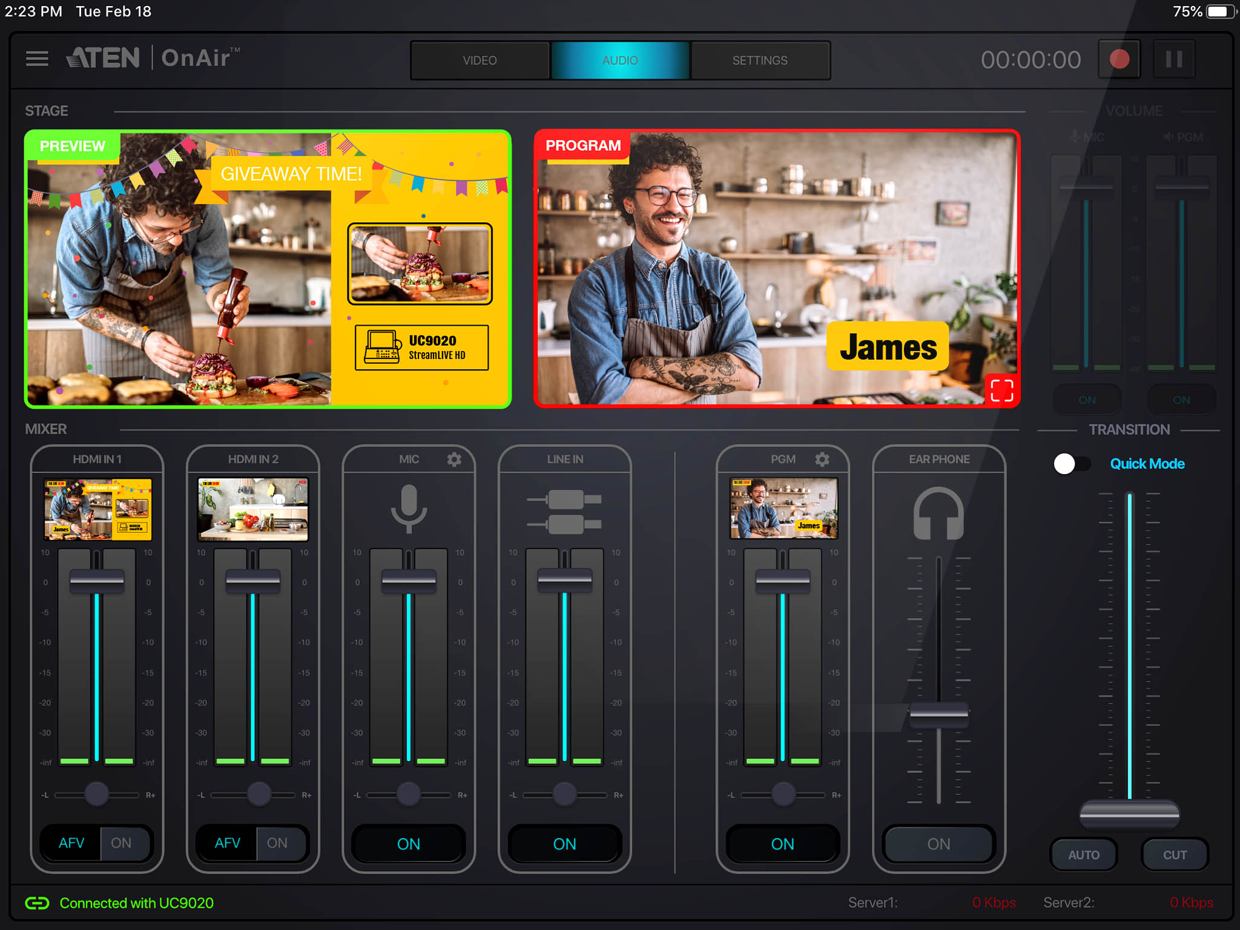Enable AFV on HDMI IN 1
Screen dimensions: 1240x930
tap(71, 843)
